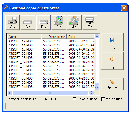The height and width of the screenshot is (115, 132).
Task: Click the date 2006-04-29 10.44
Action: [81, 54]
